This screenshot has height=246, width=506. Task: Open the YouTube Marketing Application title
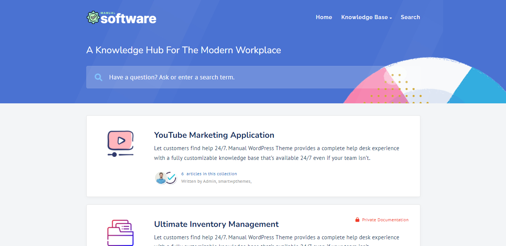[214, 135]
